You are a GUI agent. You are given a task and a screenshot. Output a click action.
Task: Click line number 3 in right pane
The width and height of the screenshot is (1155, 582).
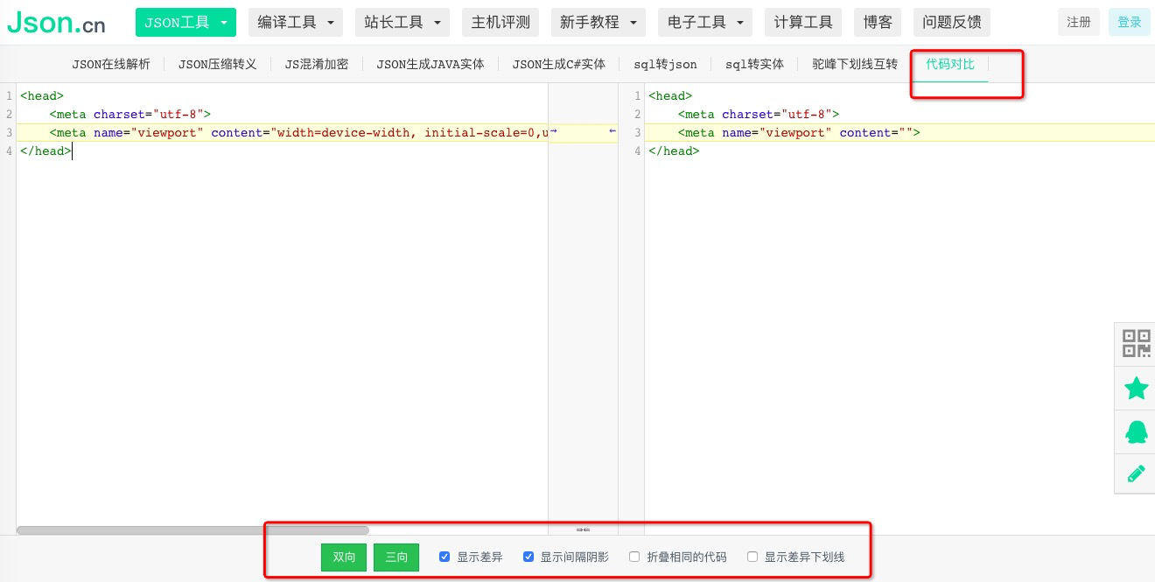637,133
